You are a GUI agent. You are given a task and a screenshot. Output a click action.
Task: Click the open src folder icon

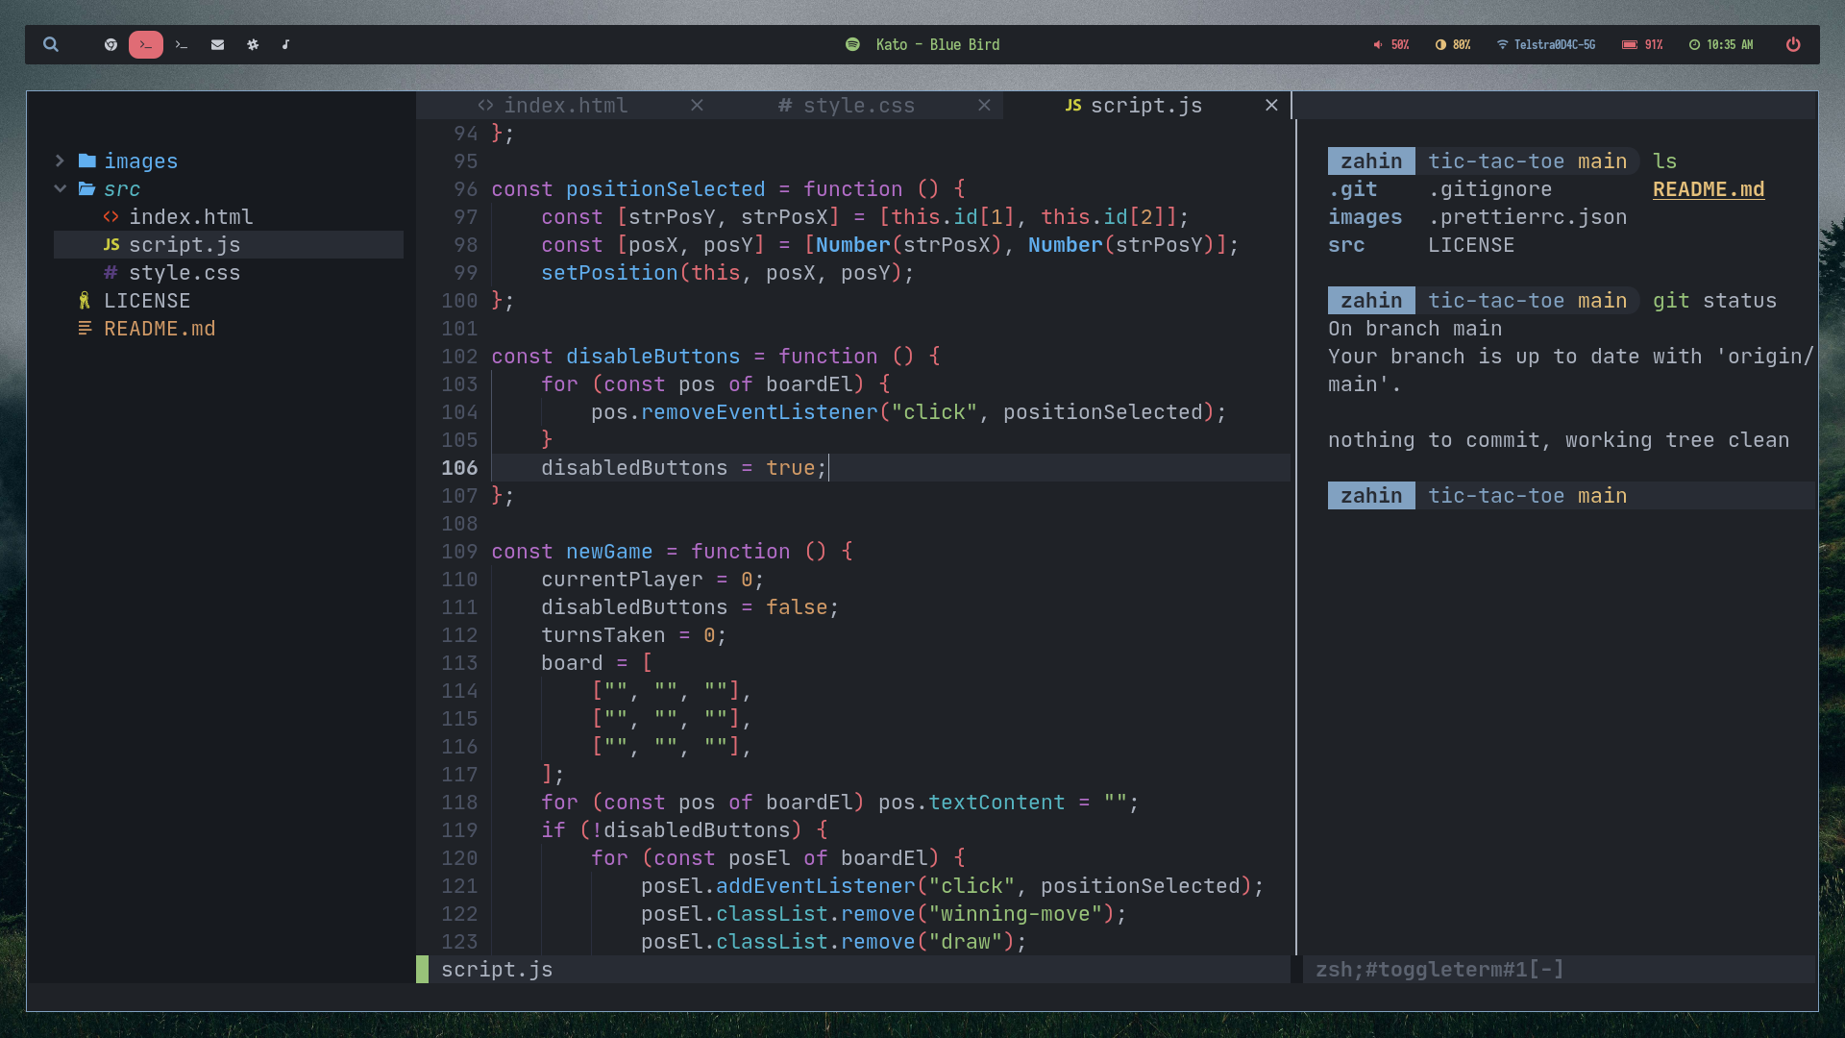[87, 188]
